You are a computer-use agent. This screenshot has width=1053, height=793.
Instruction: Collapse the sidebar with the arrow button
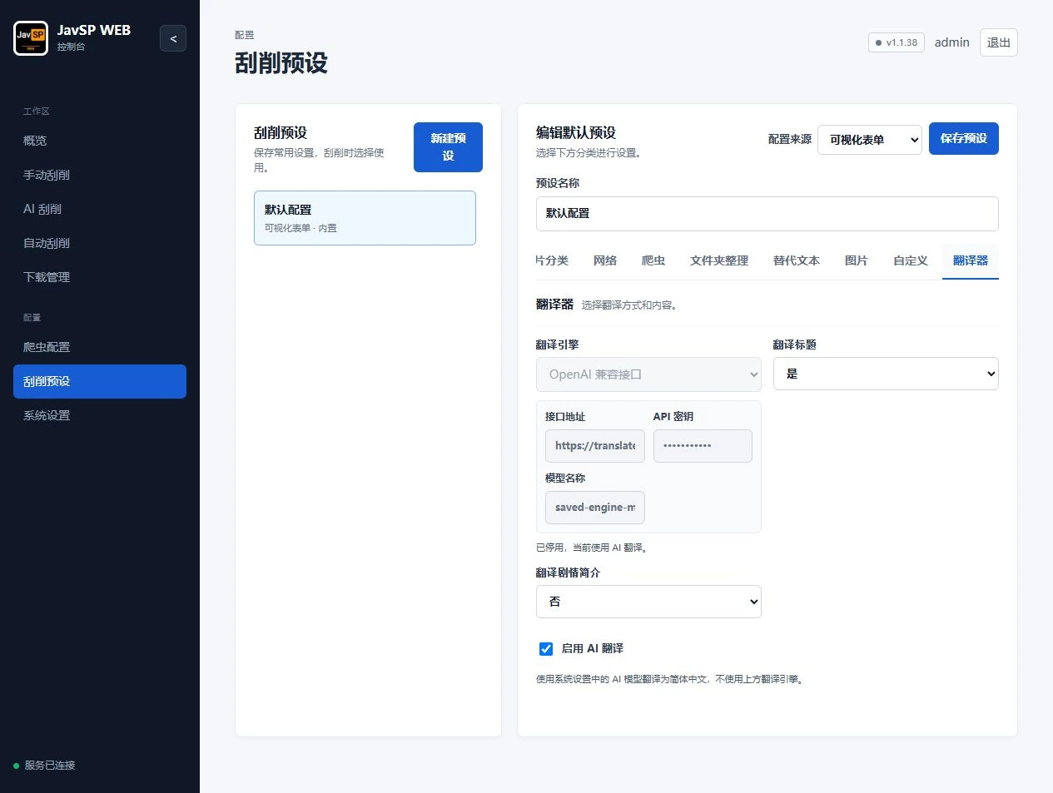point(173,38)
